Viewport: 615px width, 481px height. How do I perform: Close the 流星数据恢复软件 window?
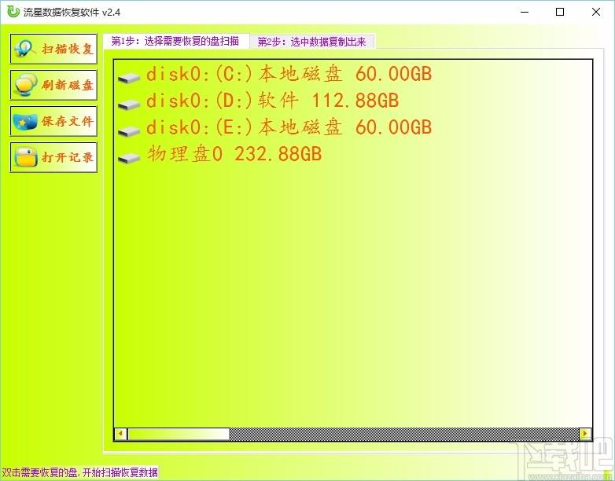coord(596,12)
